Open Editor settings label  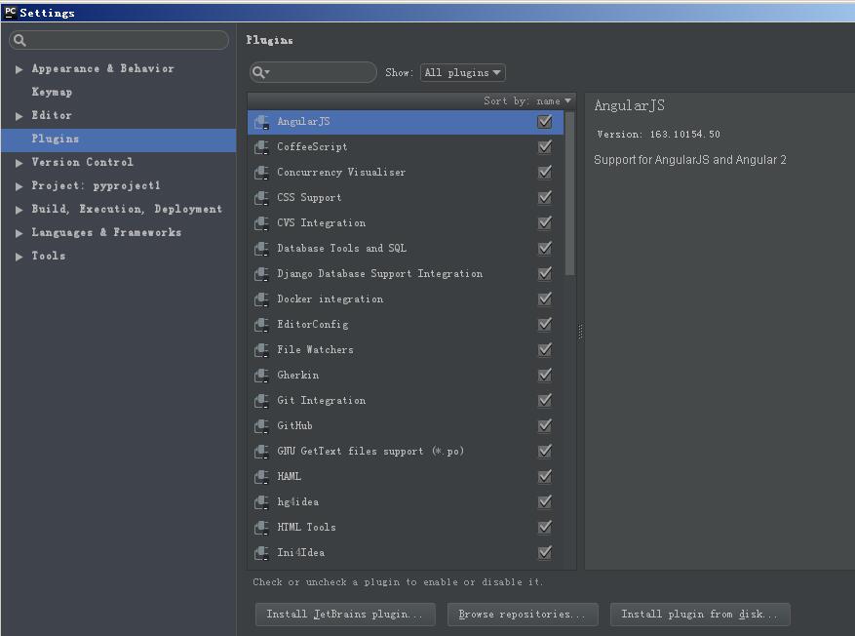(52, 115)
